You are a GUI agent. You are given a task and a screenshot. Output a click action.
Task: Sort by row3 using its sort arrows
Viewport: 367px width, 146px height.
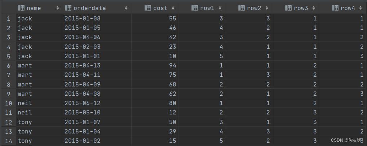pos(313,8)
